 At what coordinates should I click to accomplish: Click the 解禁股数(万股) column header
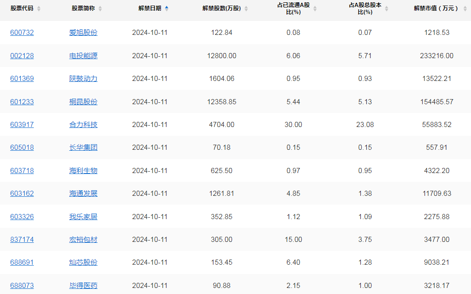(x=222, y=8)
